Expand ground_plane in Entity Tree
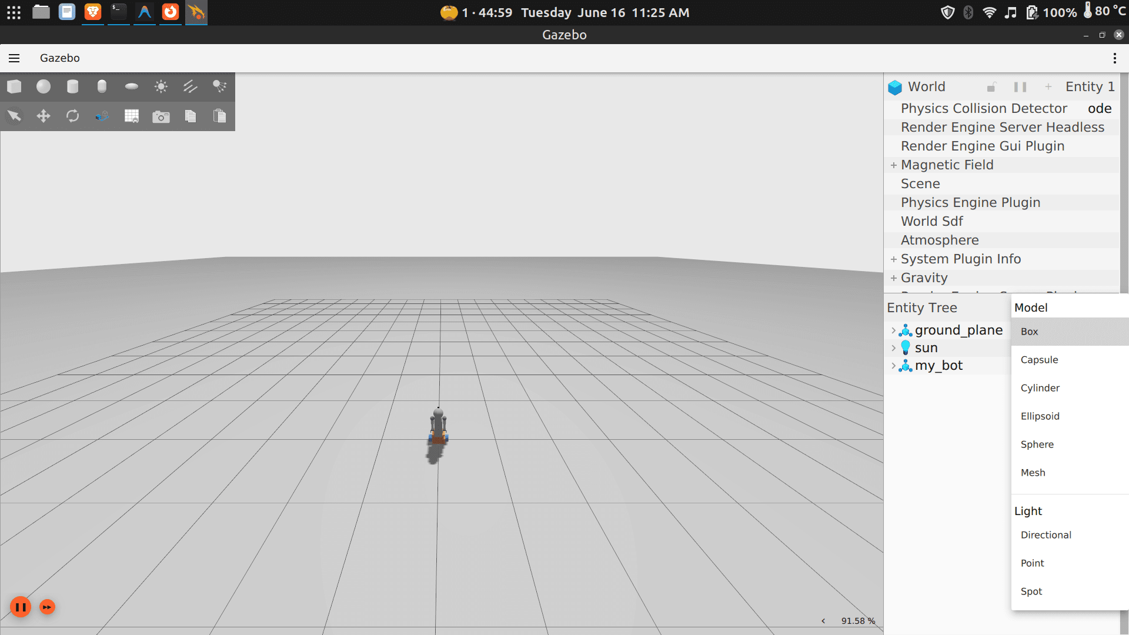Image resolution: width=1129 pixels, height=635 pixels. click(x=894, y=330)
